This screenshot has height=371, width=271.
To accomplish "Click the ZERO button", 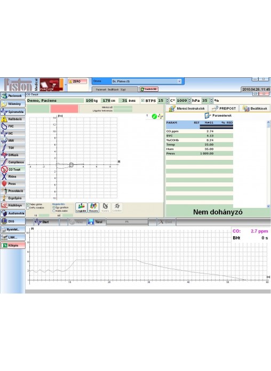I will tap(77, 82).
